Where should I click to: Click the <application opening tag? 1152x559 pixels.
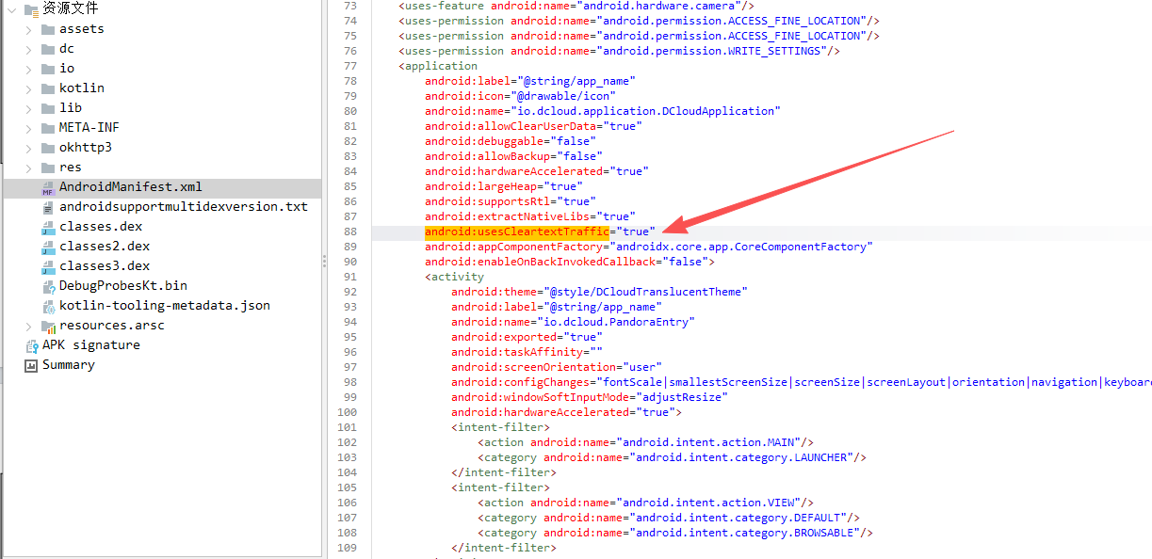438,66
